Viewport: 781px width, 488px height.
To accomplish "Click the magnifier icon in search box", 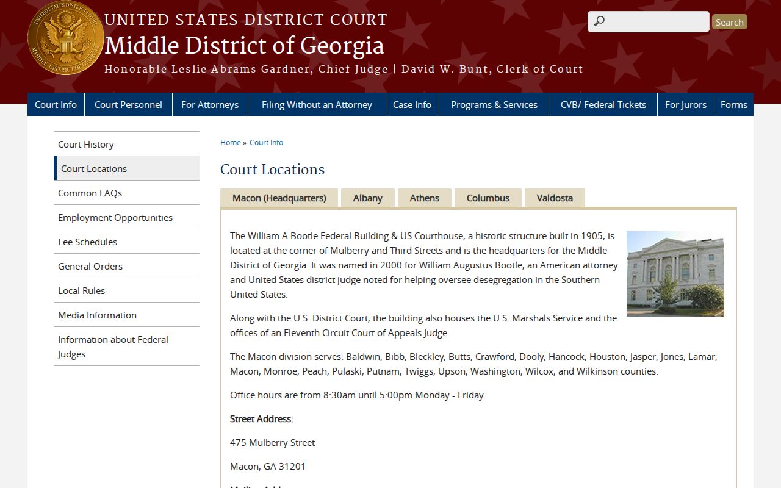I will click(599, 21).
